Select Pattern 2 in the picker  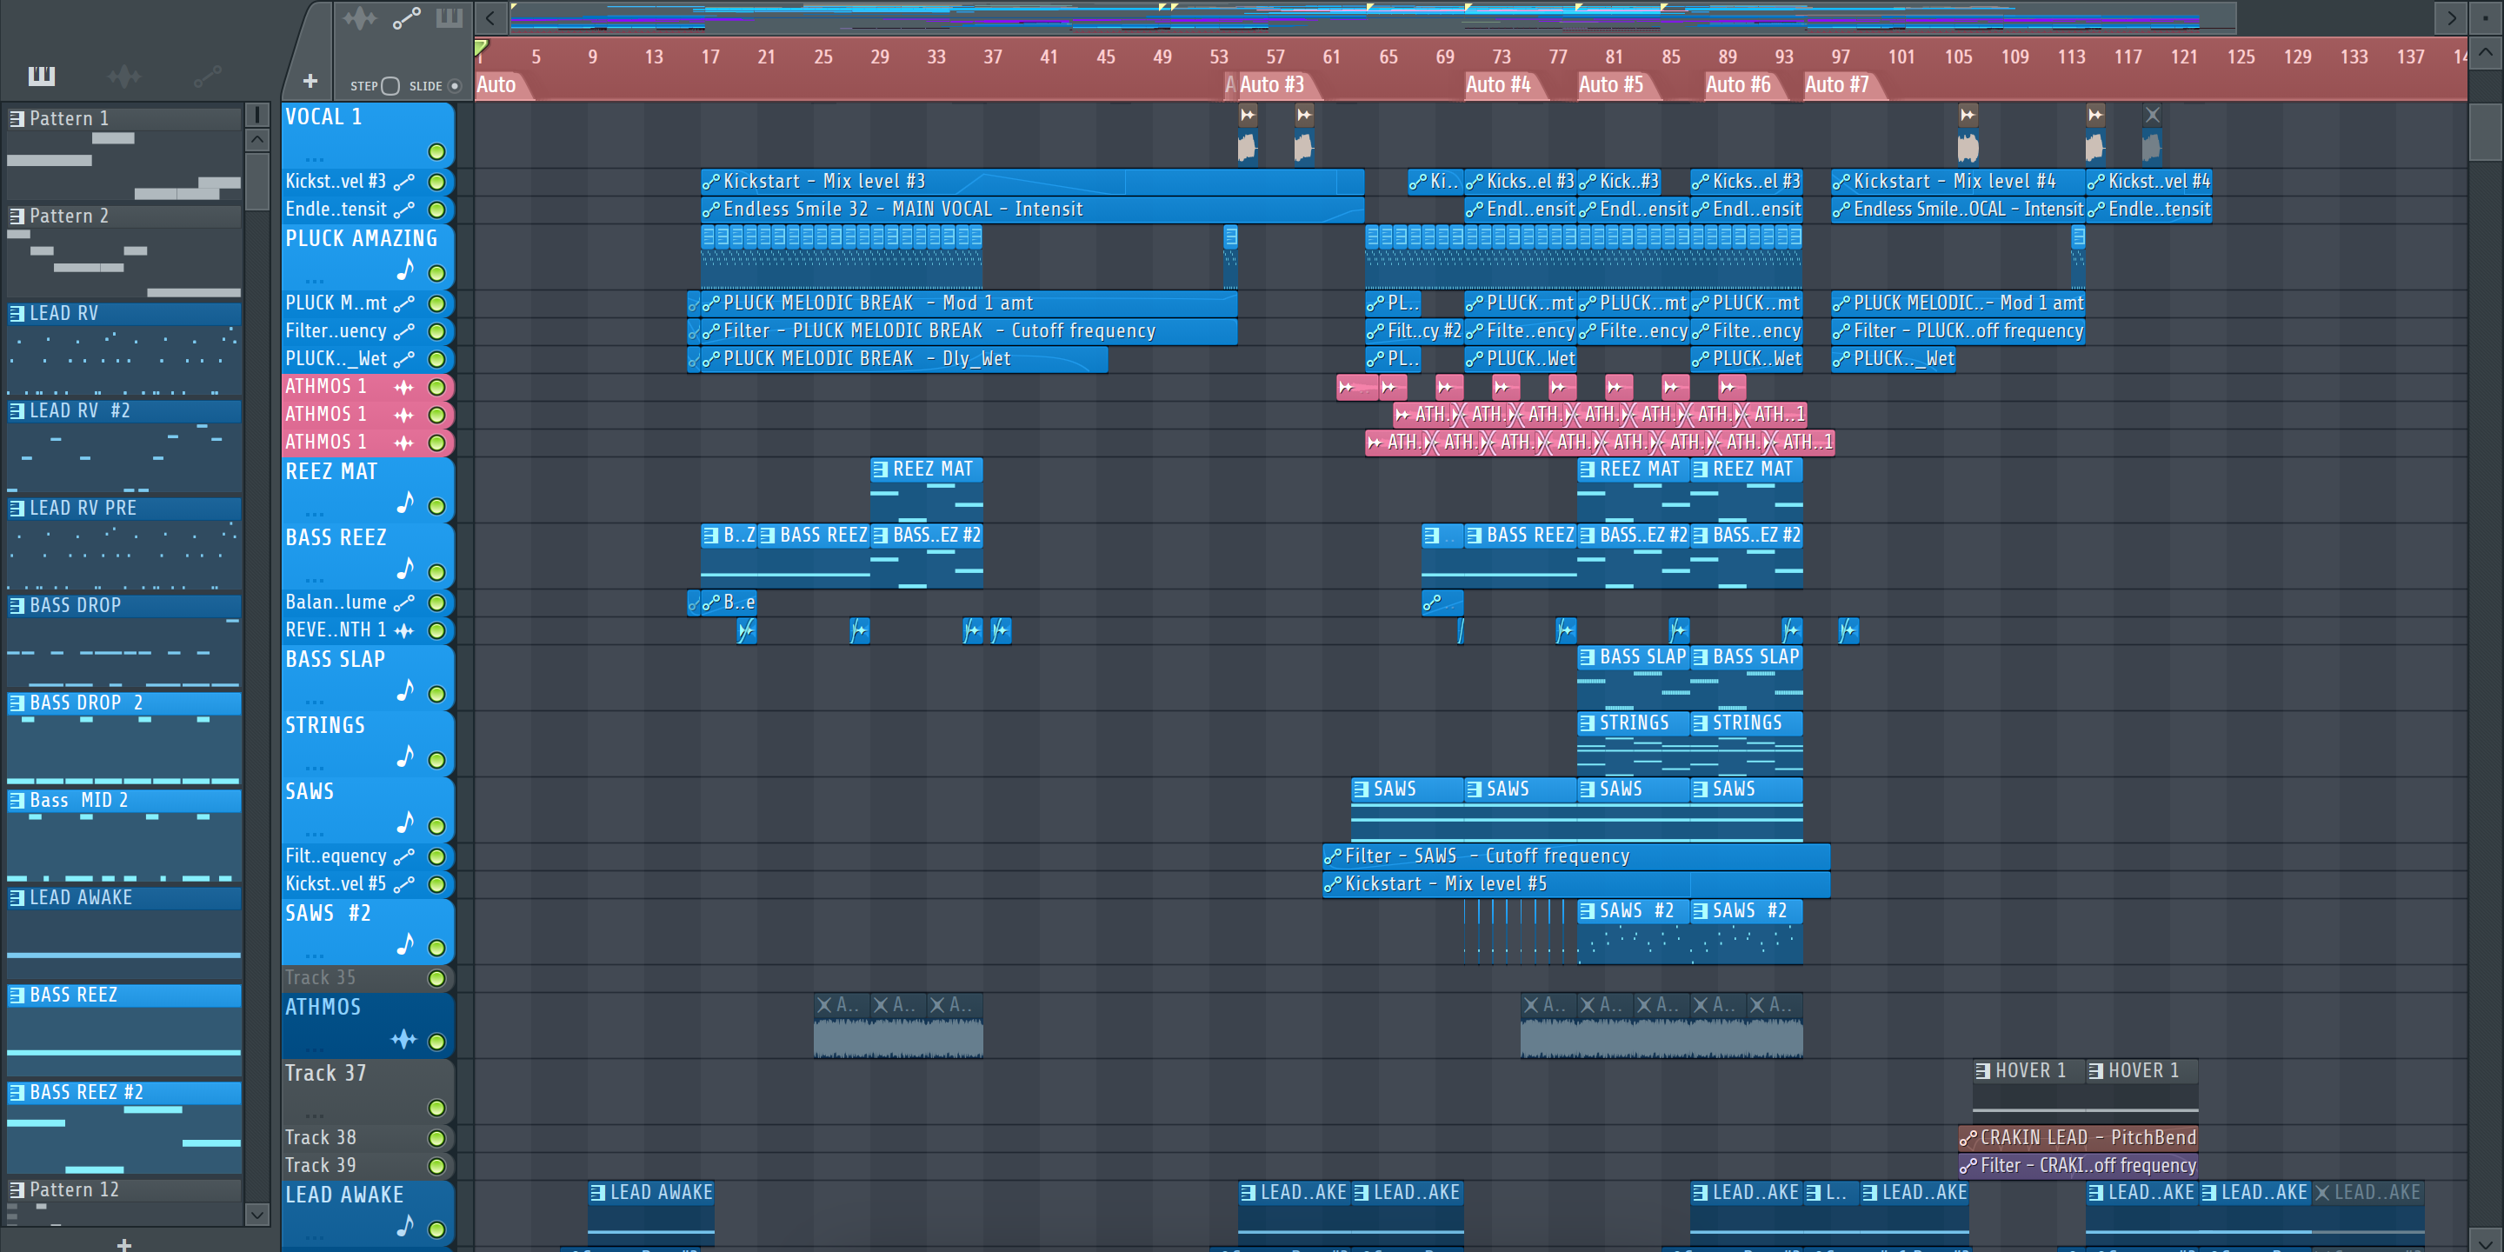(x=124, y=216)
